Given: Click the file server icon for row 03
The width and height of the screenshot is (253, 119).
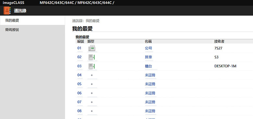Looking at the screenshot, I should (91, 66).
